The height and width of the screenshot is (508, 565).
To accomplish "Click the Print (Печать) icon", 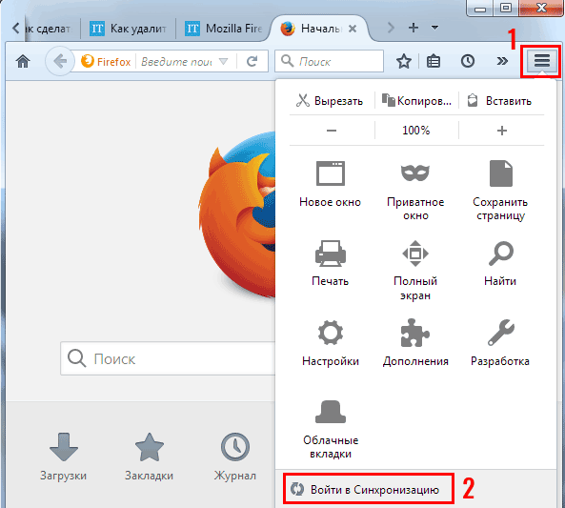I will coord(331,254).
